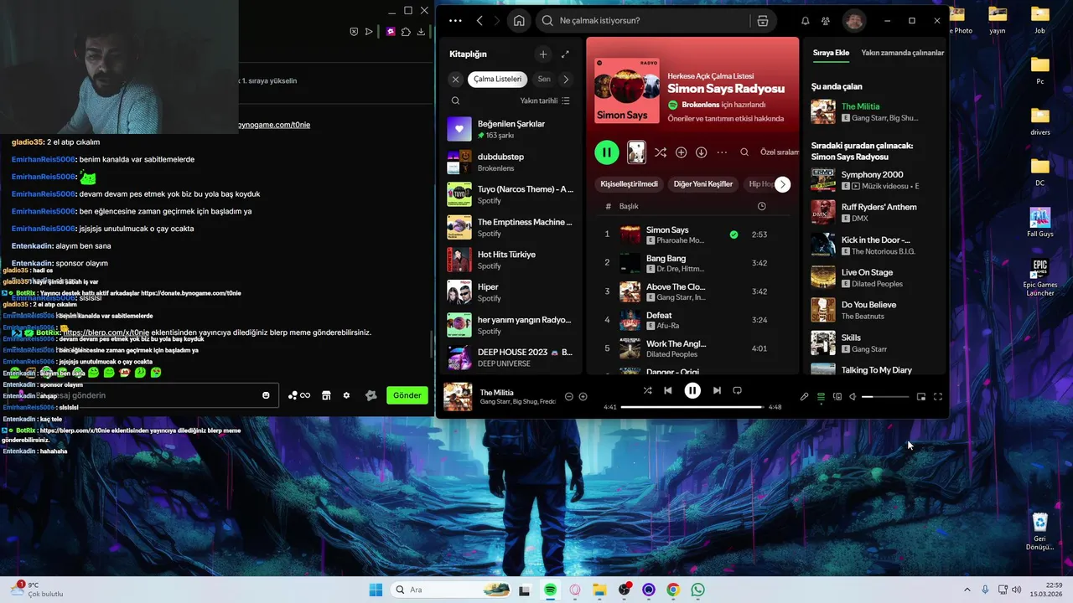Toggle shuffle in the playlist header

661,152
